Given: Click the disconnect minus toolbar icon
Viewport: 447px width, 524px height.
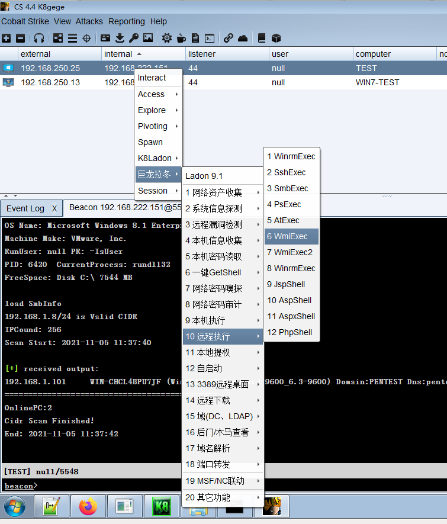Looking at the screenshot, I should 20,38.
